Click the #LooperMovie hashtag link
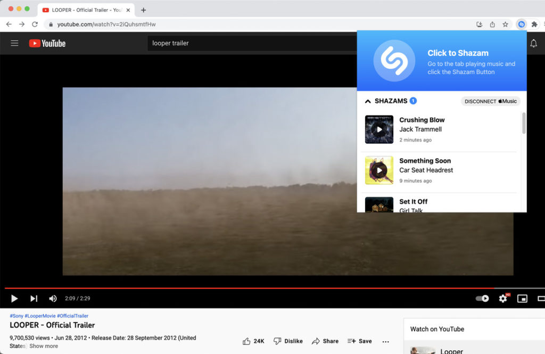This screenshot has width=545, height=354. click(40, 316)
